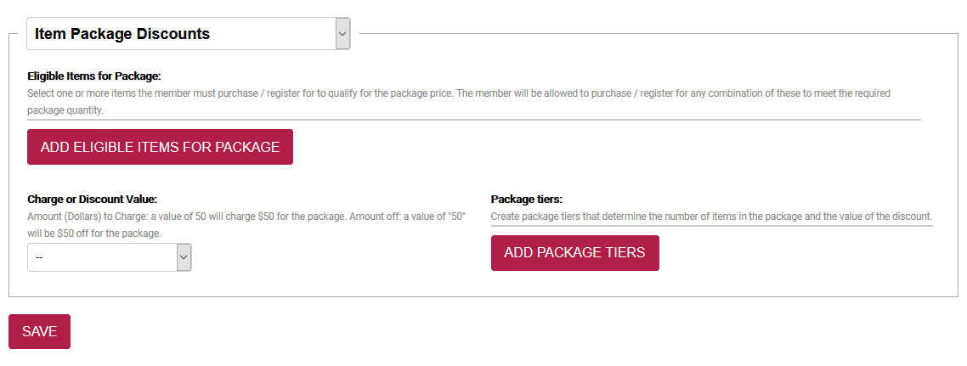Click the "--" placeholder value in the select box

coord(40,257)
